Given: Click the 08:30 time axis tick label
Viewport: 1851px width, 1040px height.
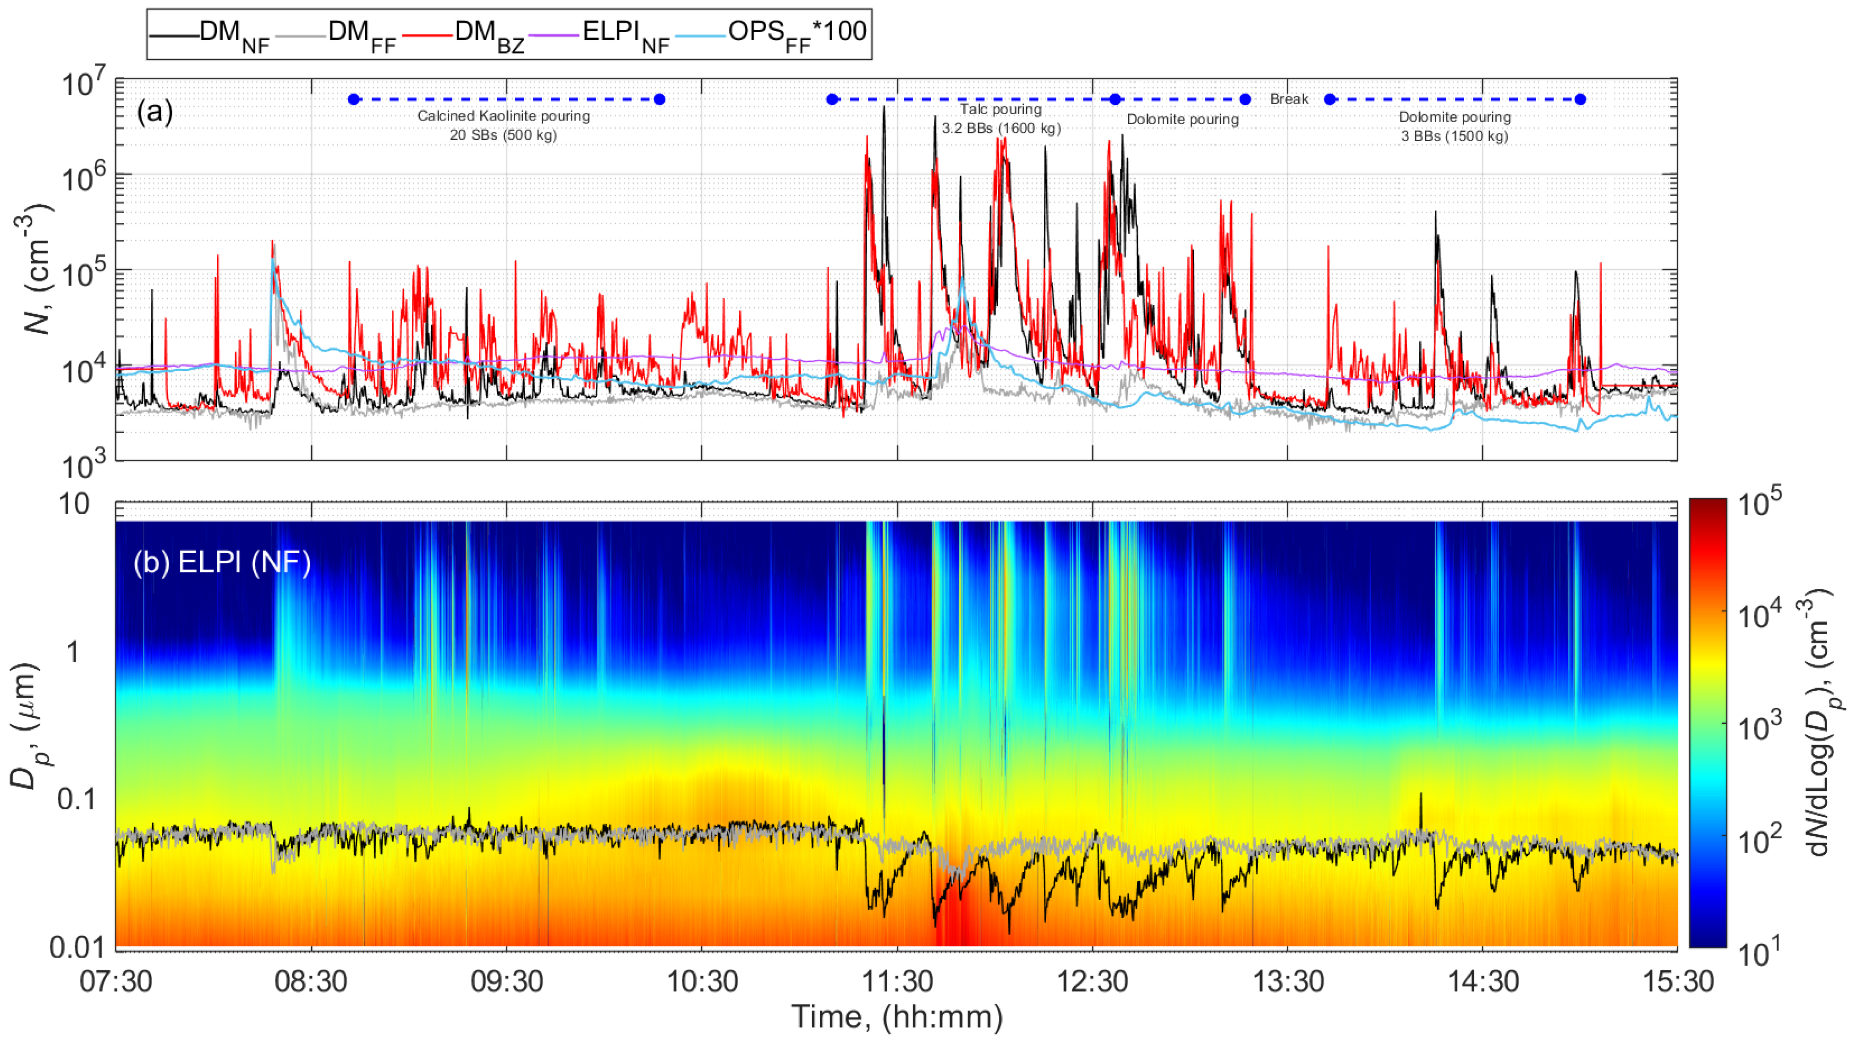Looking at the screenshot, I should pyautogui.click(x=311, y=980).
